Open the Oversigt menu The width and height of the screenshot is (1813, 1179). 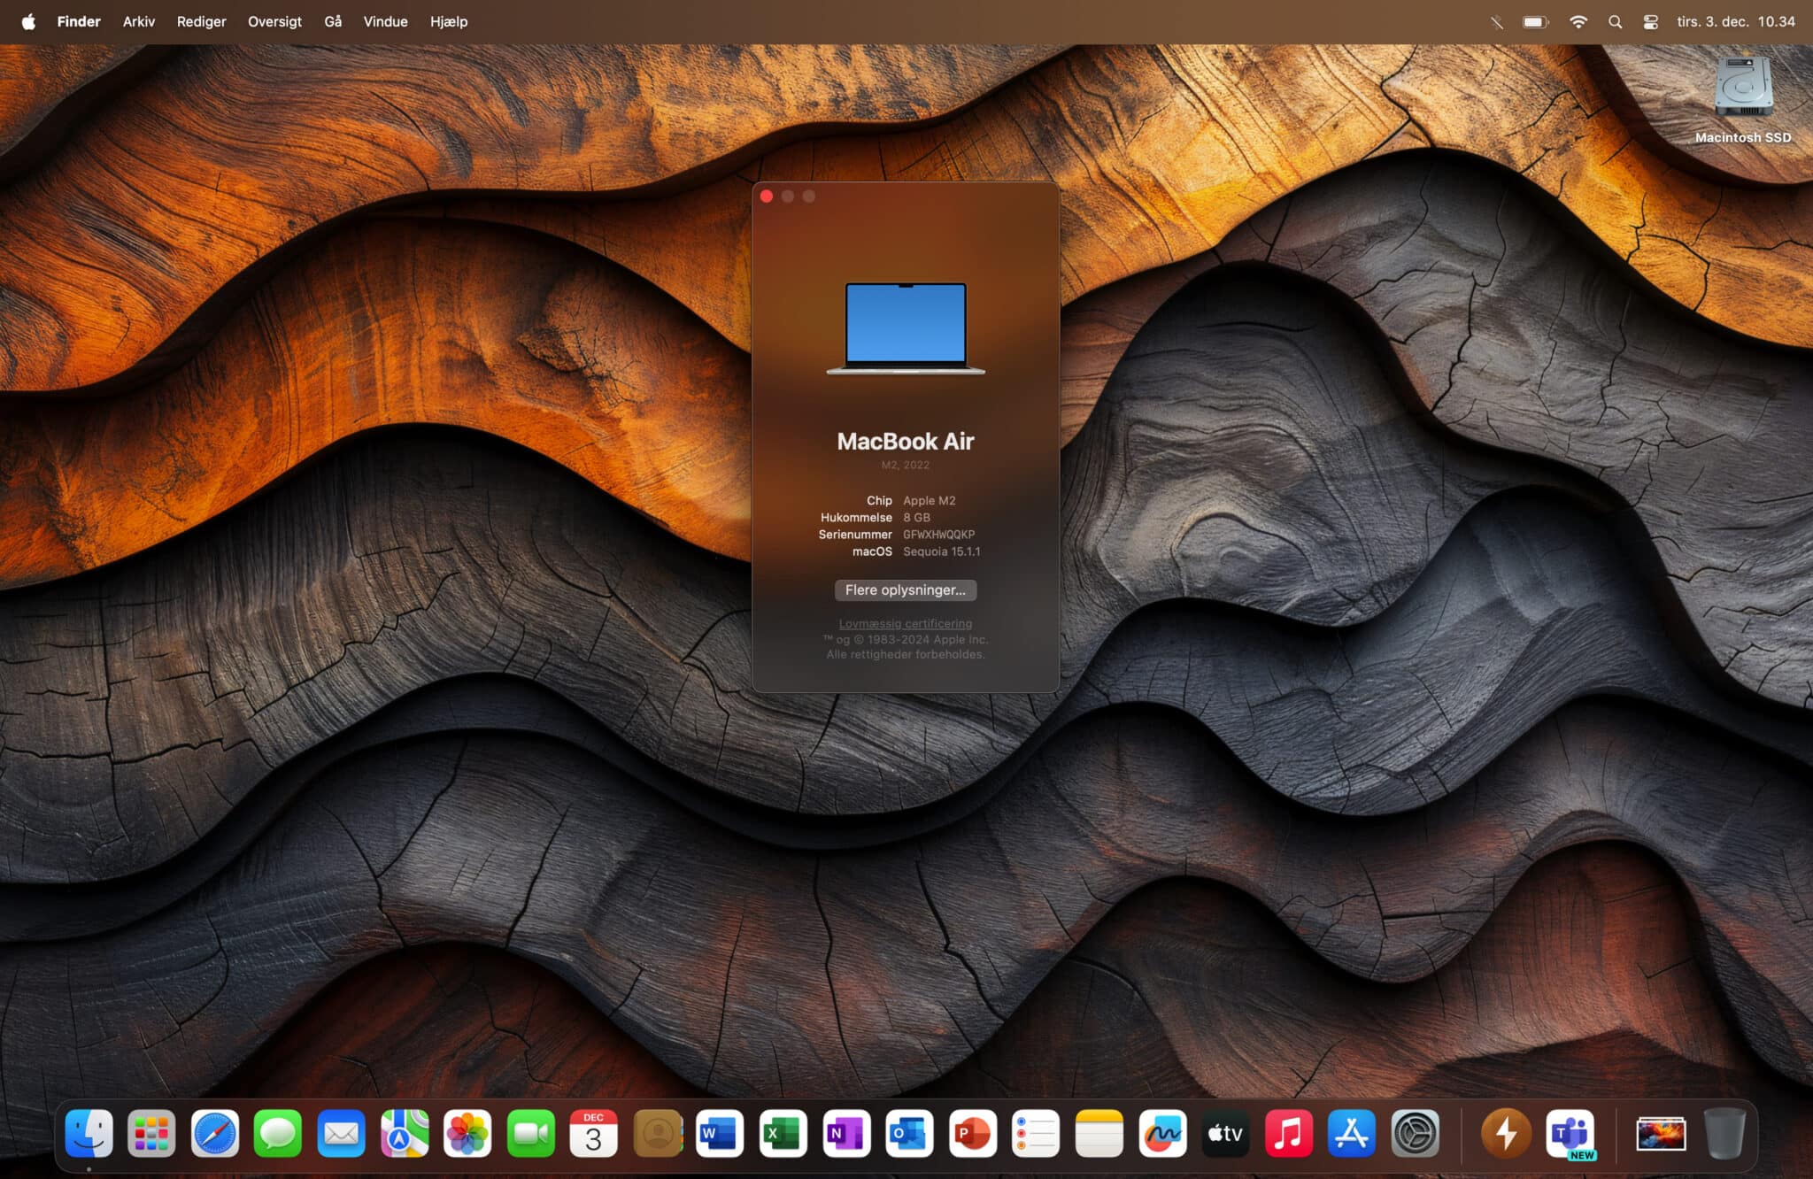[x=274, y=21]
